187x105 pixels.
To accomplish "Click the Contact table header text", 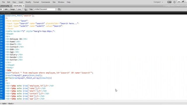I will 14,47.
